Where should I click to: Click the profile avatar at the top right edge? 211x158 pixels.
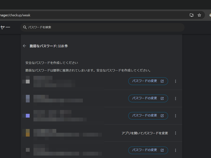[x=210, y=15]
